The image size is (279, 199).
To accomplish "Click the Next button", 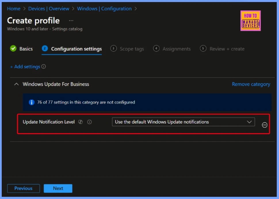I will coord(58,188).
